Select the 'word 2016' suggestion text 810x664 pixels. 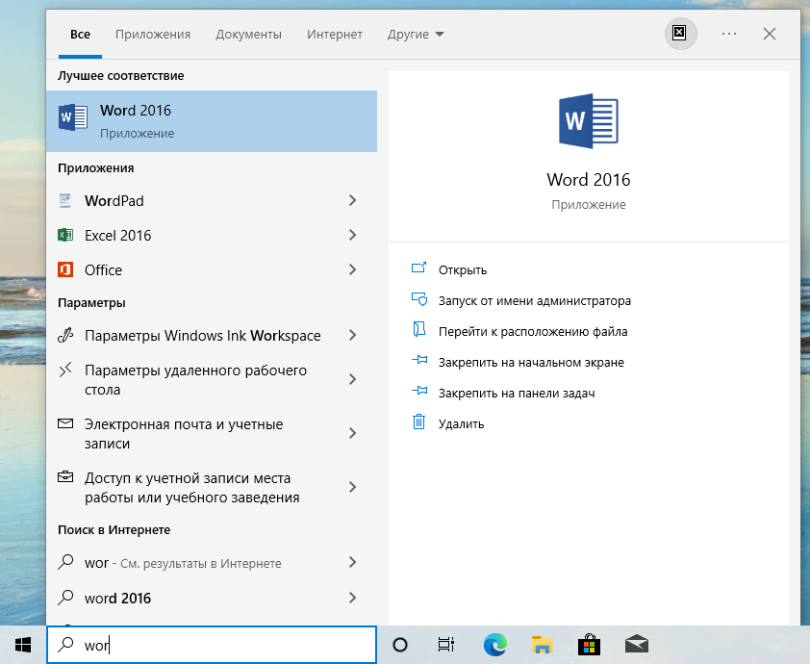(x=117, y=599)
